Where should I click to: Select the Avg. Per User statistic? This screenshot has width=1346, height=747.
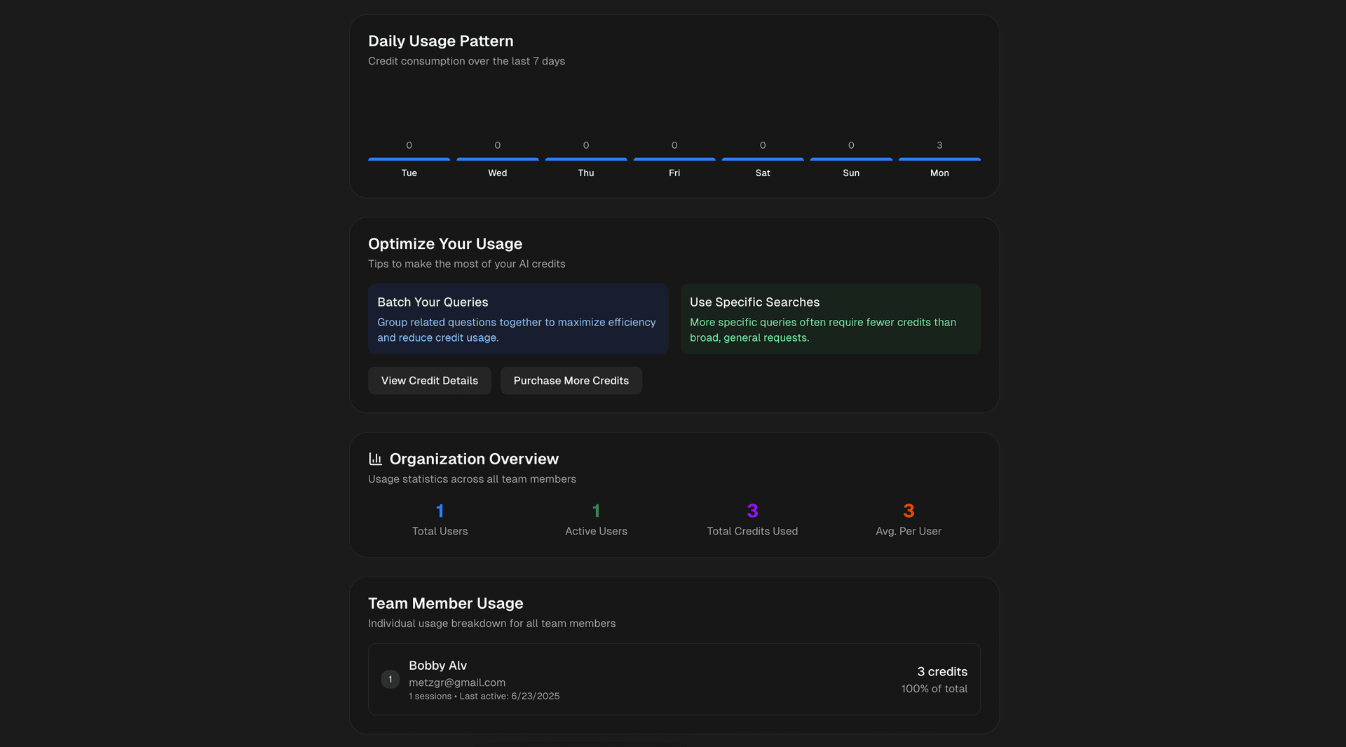(x=908, y=519)
